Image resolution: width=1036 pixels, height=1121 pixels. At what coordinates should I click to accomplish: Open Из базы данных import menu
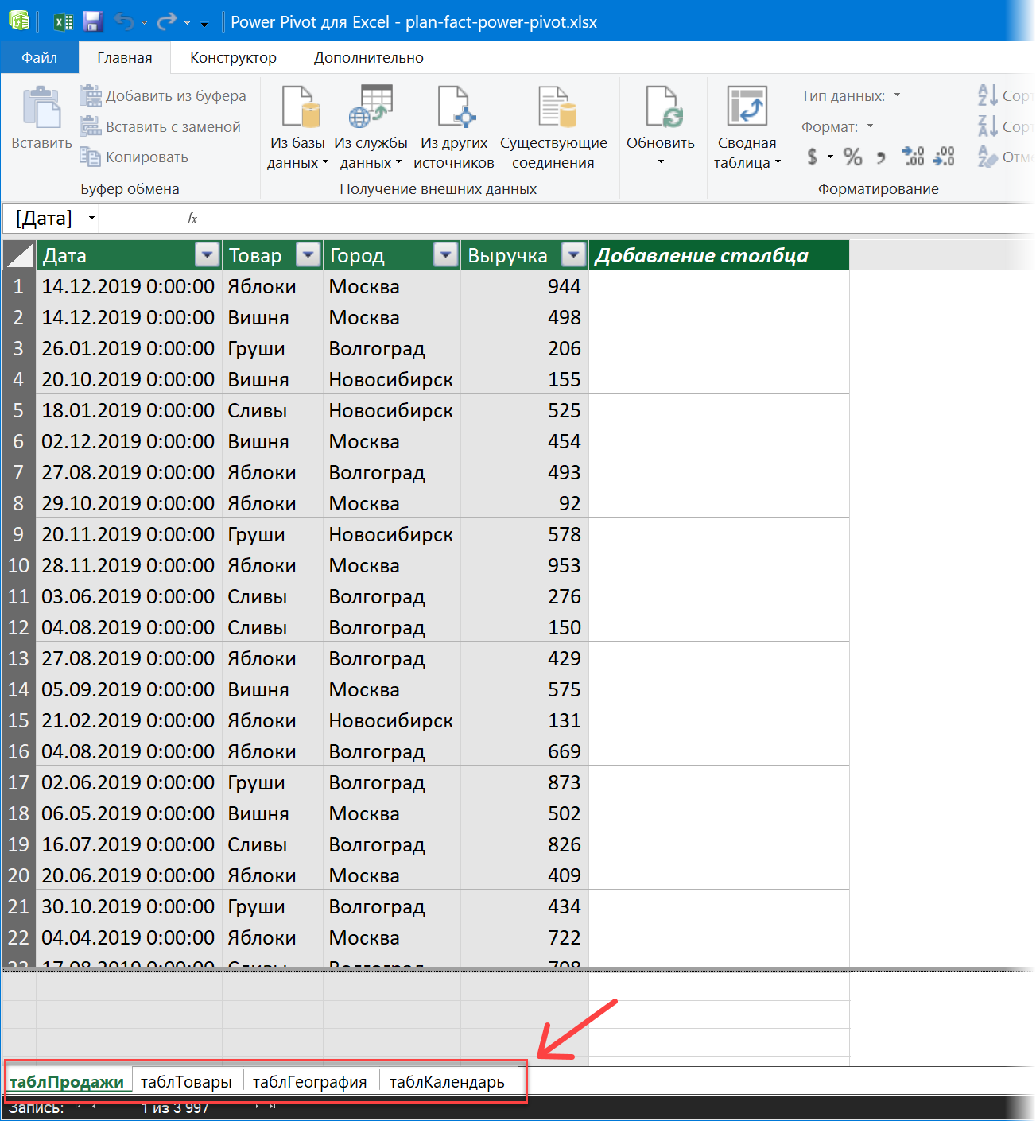[297, 128]
